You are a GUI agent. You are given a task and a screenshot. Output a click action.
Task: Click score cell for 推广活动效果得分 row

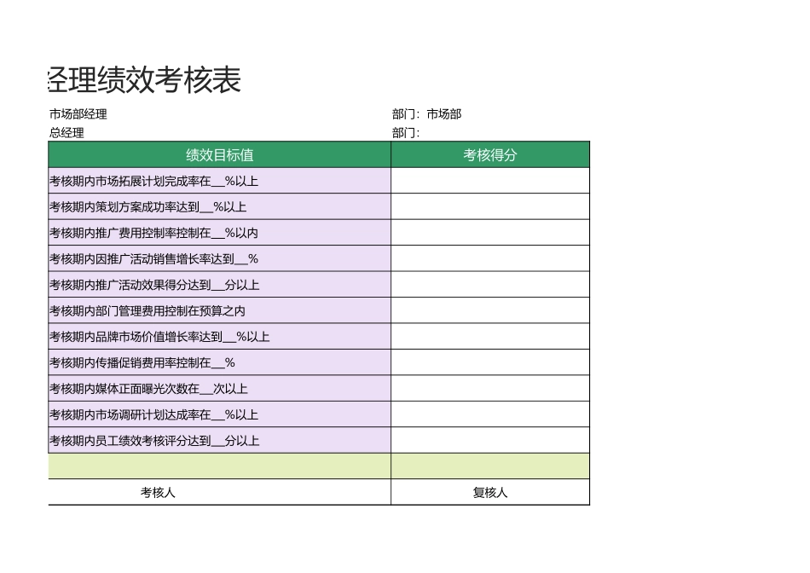(x=489, y=285)
